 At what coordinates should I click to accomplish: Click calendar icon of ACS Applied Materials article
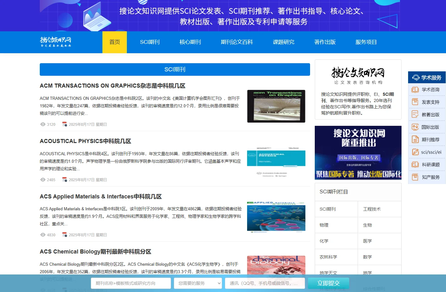(65, 235)
